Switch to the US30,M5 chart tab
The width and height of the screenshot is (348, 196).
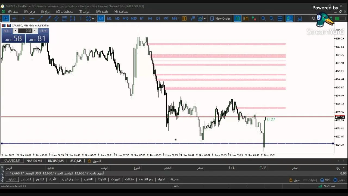tap(76, 161)
